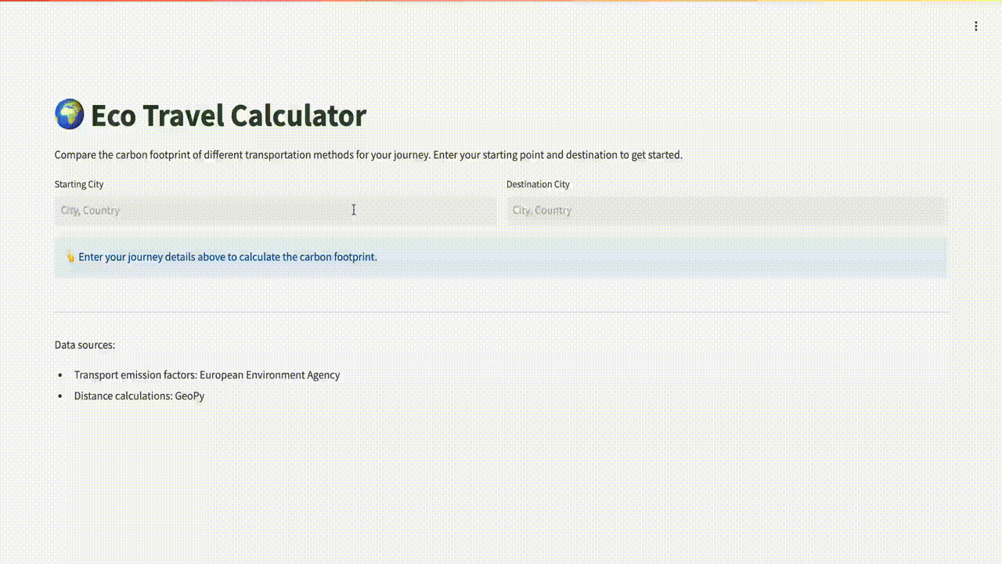Click the bullet before Transport emission factors
1002x564 pixels.
pyautogui.click(x=60, y=375)
